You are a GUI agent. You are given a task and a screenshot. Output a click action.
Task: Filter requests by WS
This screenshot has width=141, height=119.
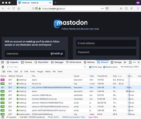[54, 71]
